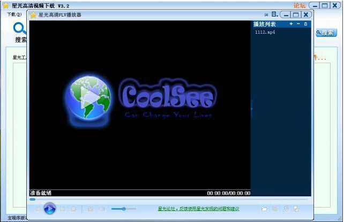Open a file using the folder icon
The height and width of the screenshot is (222, 344).
point(264,209)
